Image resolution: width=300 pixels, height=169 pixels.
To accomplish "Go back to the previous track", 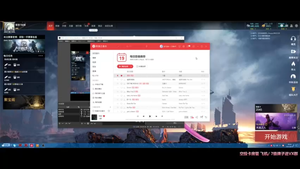I will point(144,116).
